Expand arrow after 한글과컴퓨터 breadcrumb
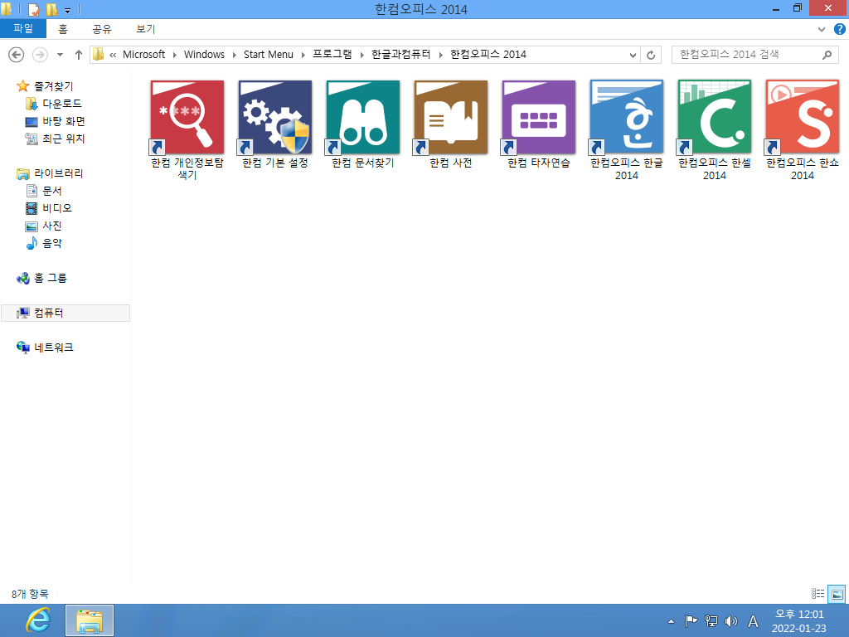Screen dimensions: 849x637 point(441,55)
